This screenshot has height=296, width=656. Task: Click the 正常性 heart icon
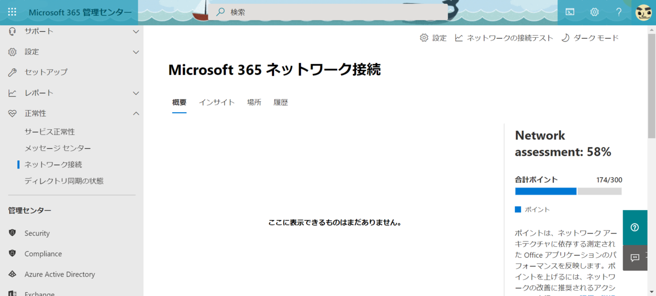(x=12, y=113)
